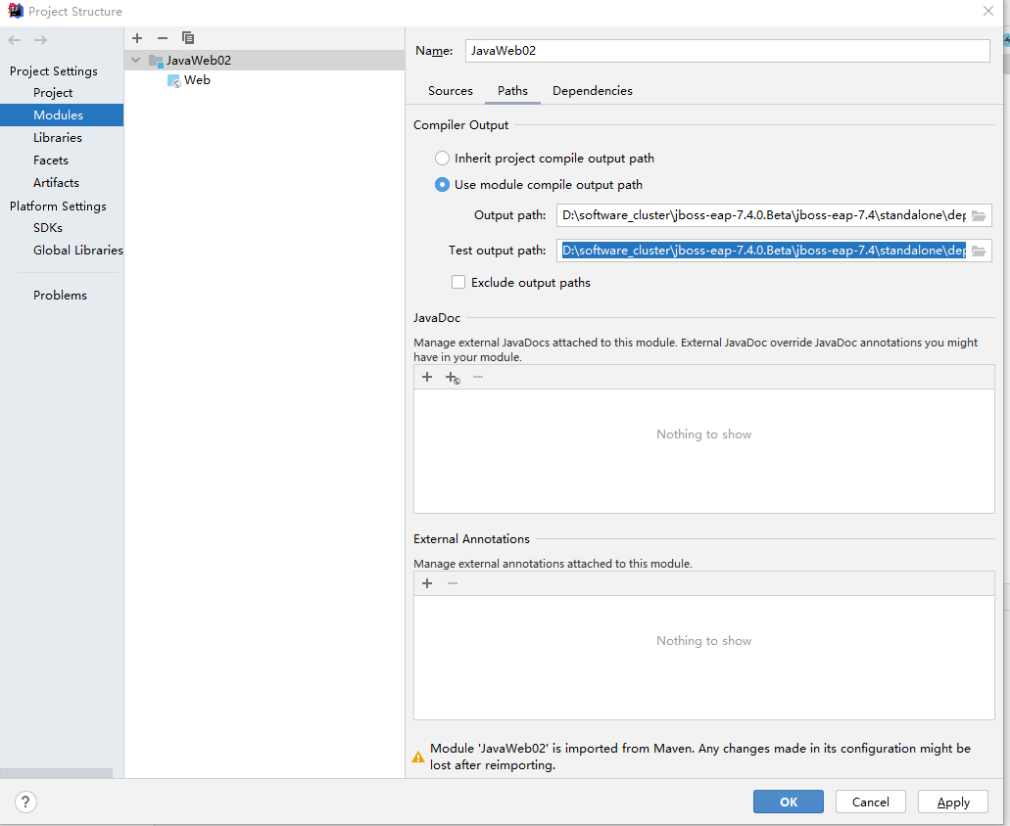
Task: Open Problems section
Action: (x=62, y=296)
